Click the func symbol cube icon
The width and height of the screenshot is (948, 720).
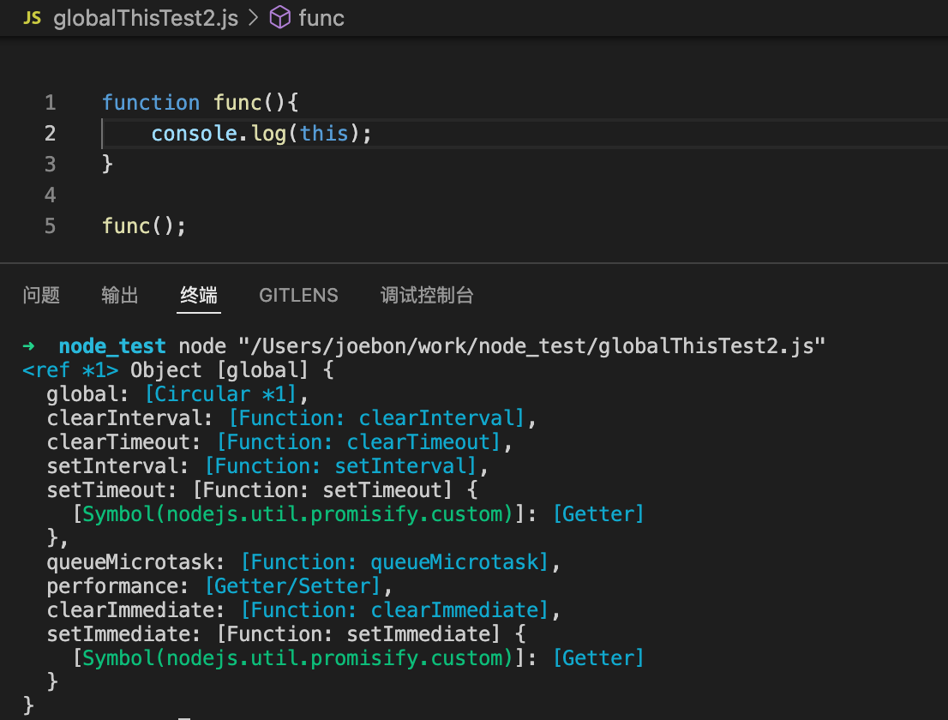coord(280,17)
